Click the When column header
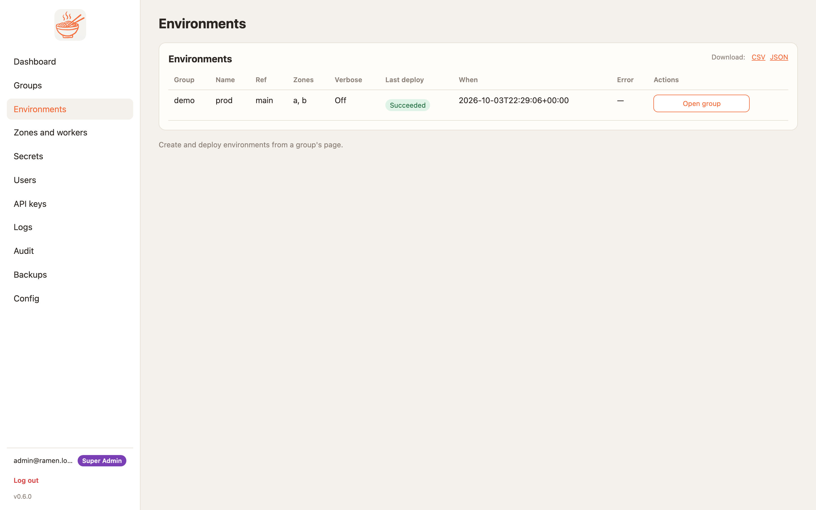816x510 pixels. (468, 80)
